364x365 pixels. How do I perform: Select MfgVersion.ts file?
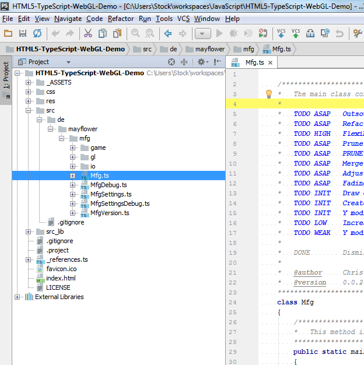click(110, 213)
